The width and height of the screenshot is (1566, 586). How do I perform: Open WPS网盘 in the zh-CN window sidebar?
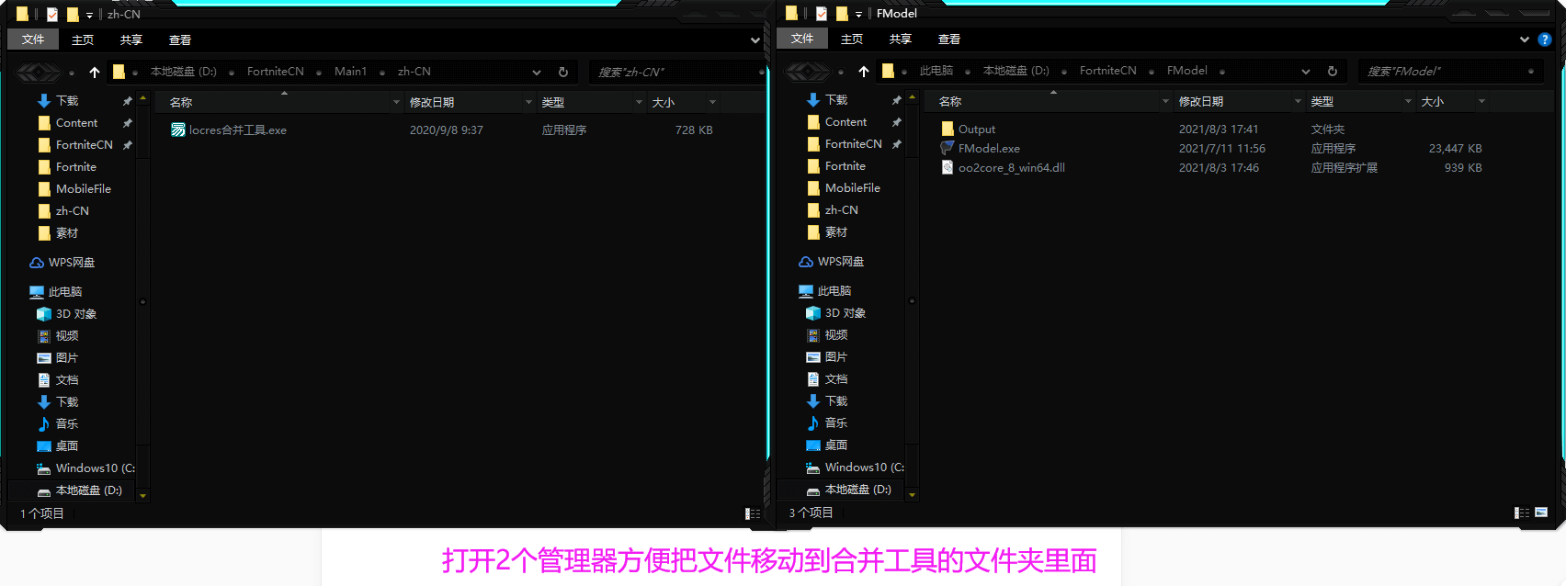[62, 263]
